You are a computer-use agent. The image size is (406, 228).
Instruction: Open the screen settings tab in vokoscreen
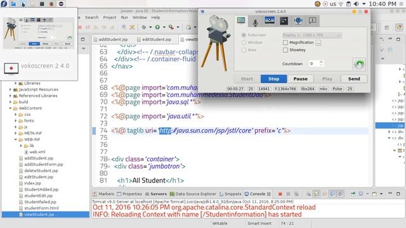click(241, 21)
